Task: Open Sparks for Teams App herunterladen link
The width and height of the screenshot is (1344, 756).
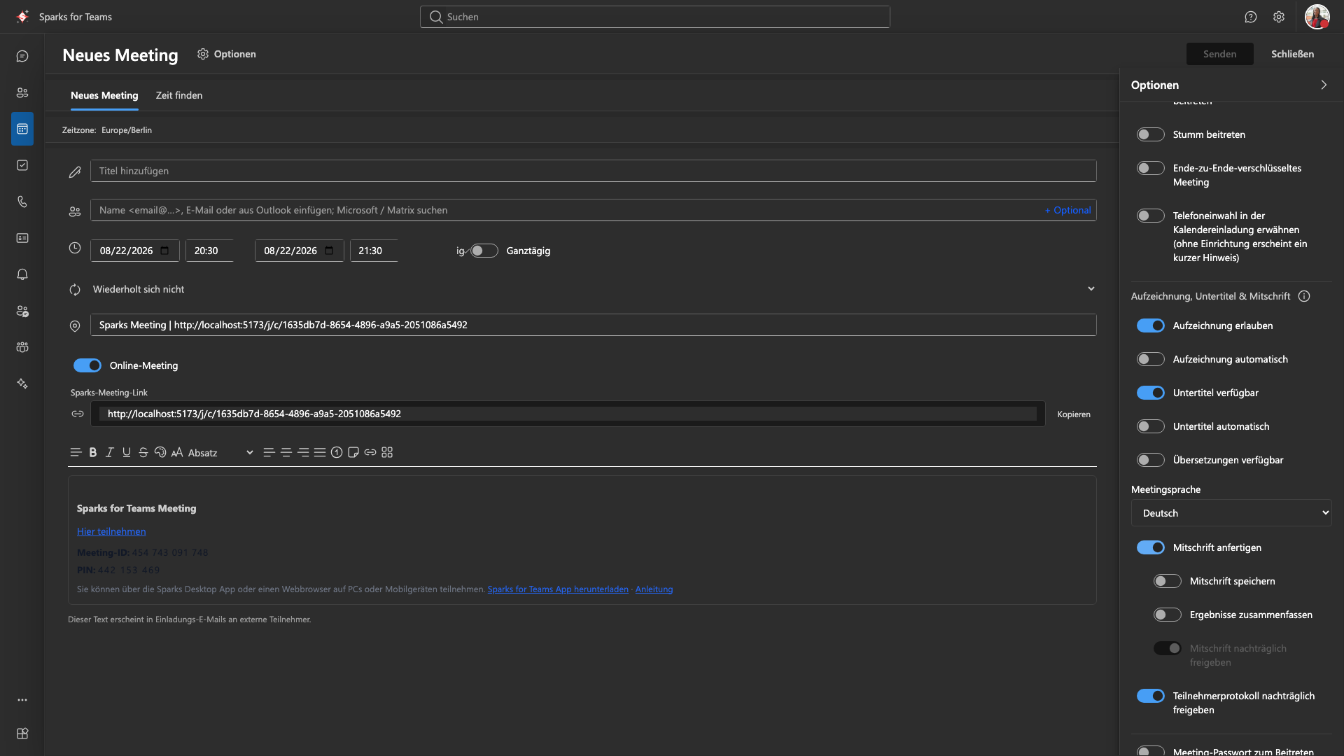Action: pyautogui.click(x=558, y=589)
